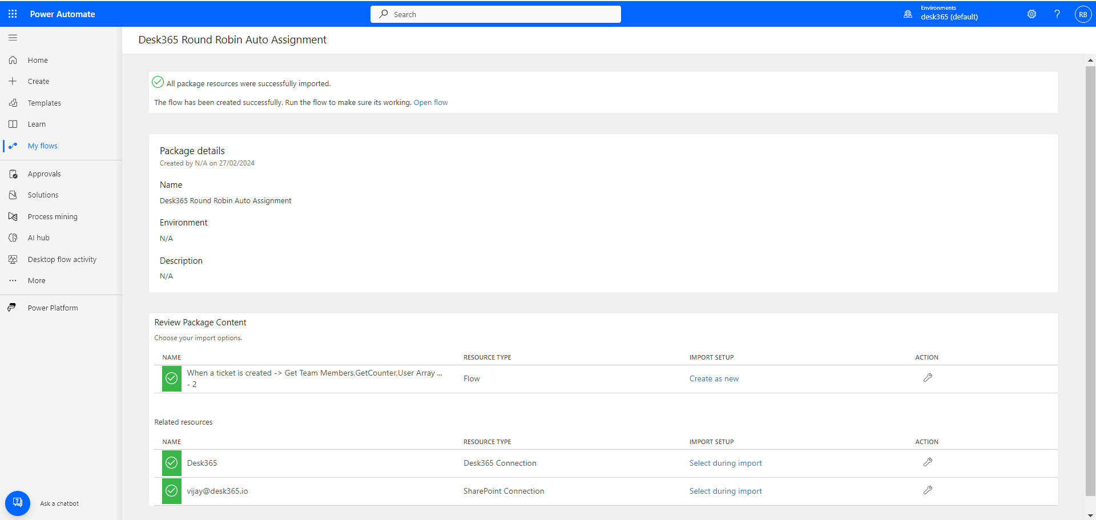This screenshot has height=520, width=1096.
Task: Select AI hub in the sidebar
Action: coord(38,237)
